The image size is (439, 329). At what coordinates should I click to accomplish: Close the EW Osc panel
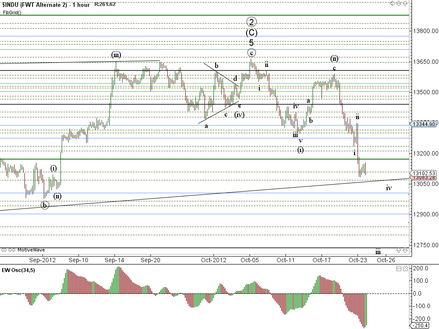(x=405, y=269)
